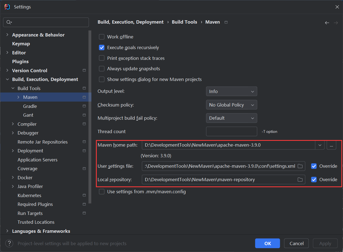
Task: Enable the Work offline checkbox
Action: pos(102,37)
